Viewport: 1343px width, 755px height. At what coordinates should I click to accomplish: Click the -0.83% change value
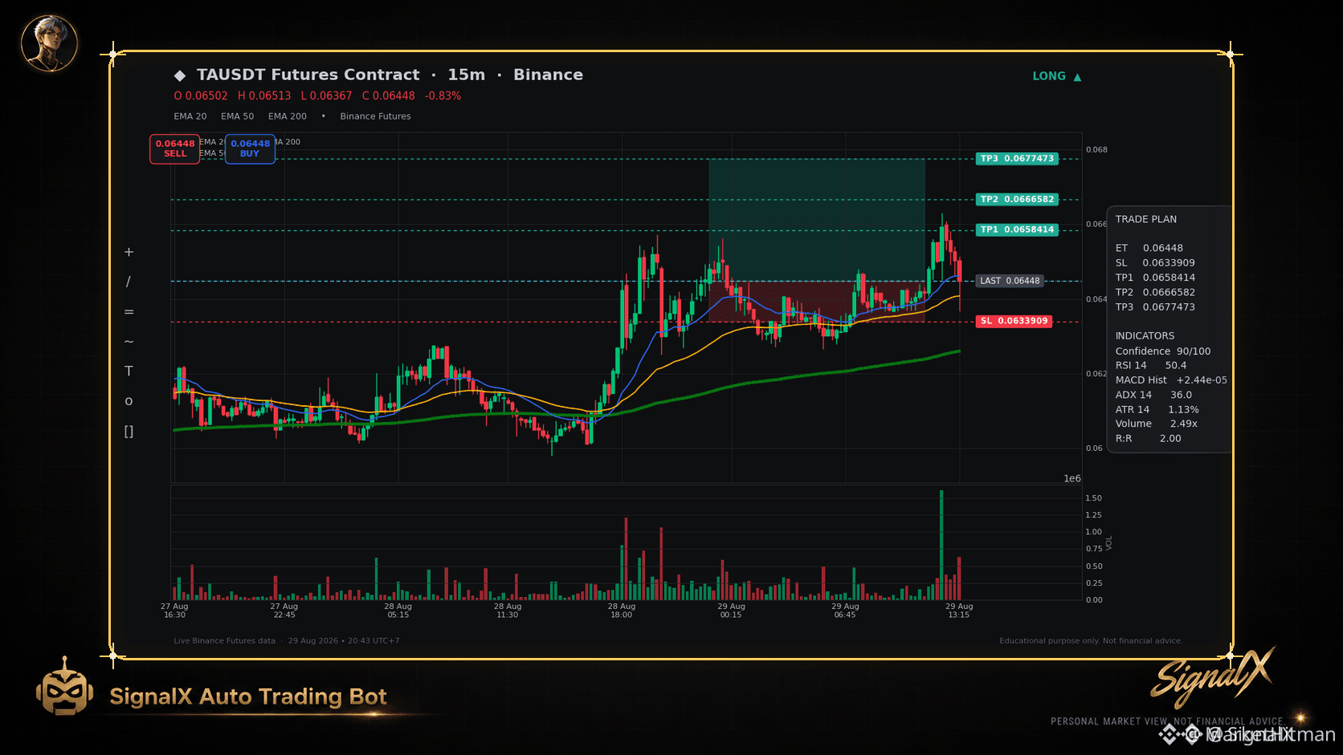[443, 95]
